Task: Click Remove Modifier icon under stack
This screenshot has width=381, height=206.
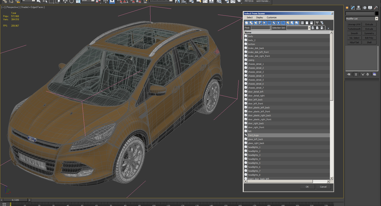Action: point(368,74)
